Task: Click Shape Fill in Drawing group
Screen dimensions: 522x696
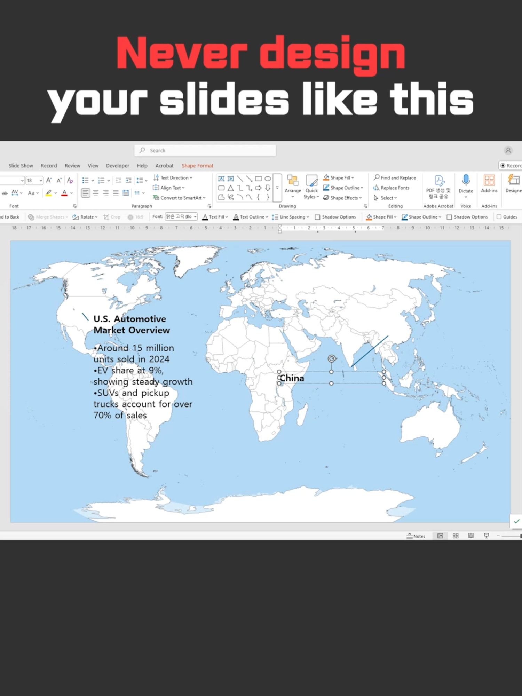Action: (x=338, y=177)
